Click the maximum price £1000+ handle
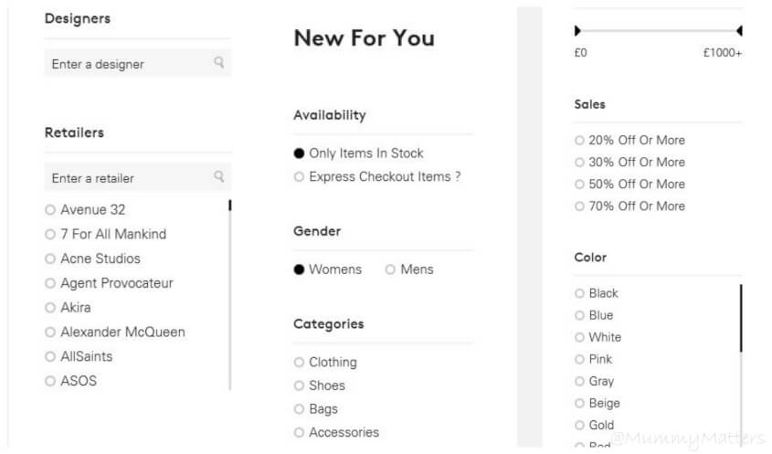This screenshot has width=772, height=454. (739, 31)
